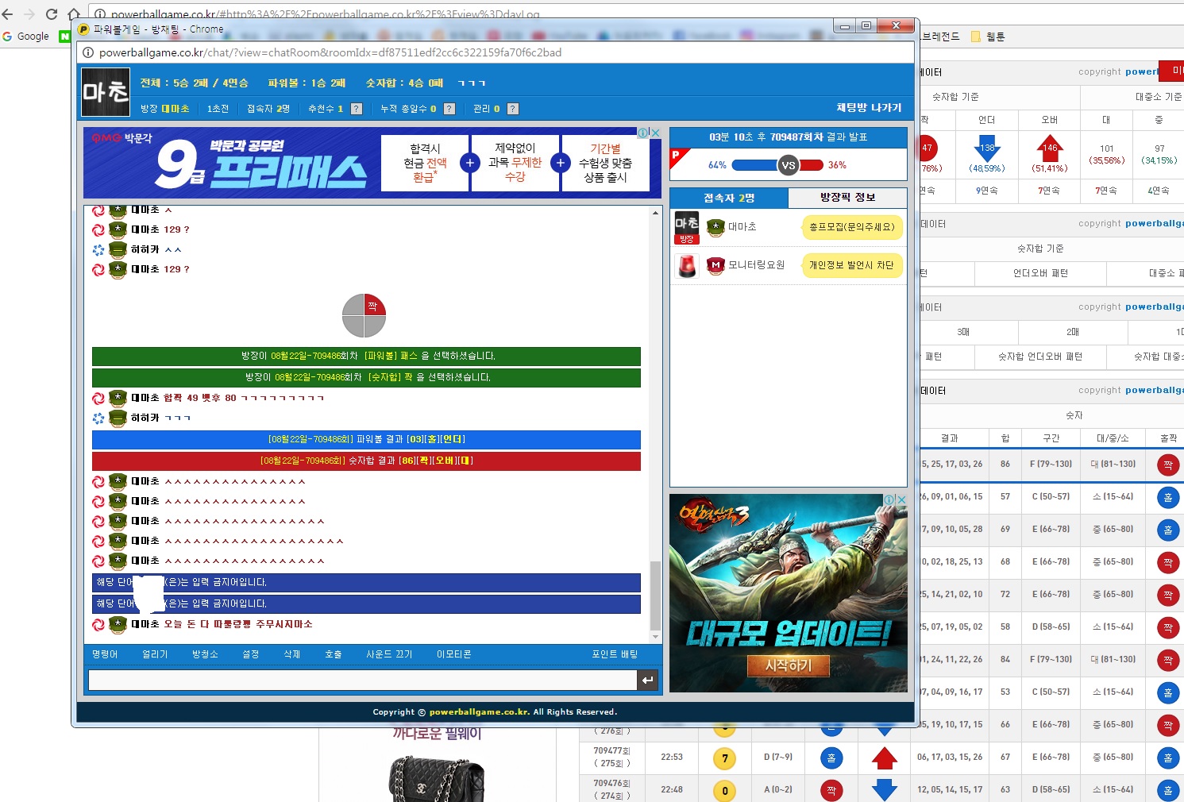
Task: Click the 총포모집(문의주세요) status bubble
Action: coord(852,227)
